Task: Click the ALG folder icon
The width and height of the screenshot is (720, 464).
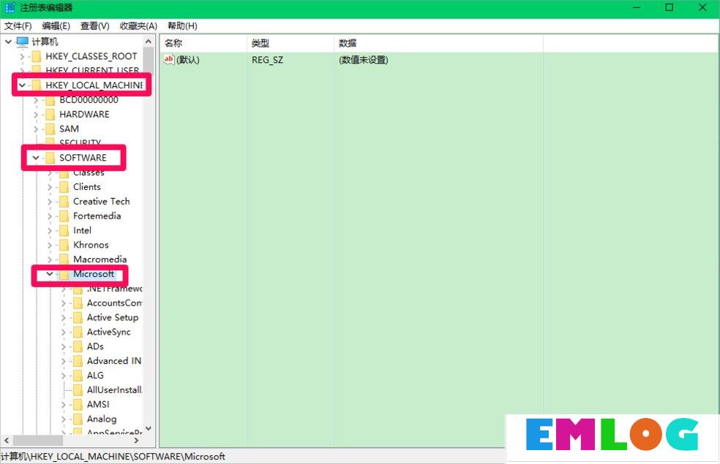Action: click(78, 376)
